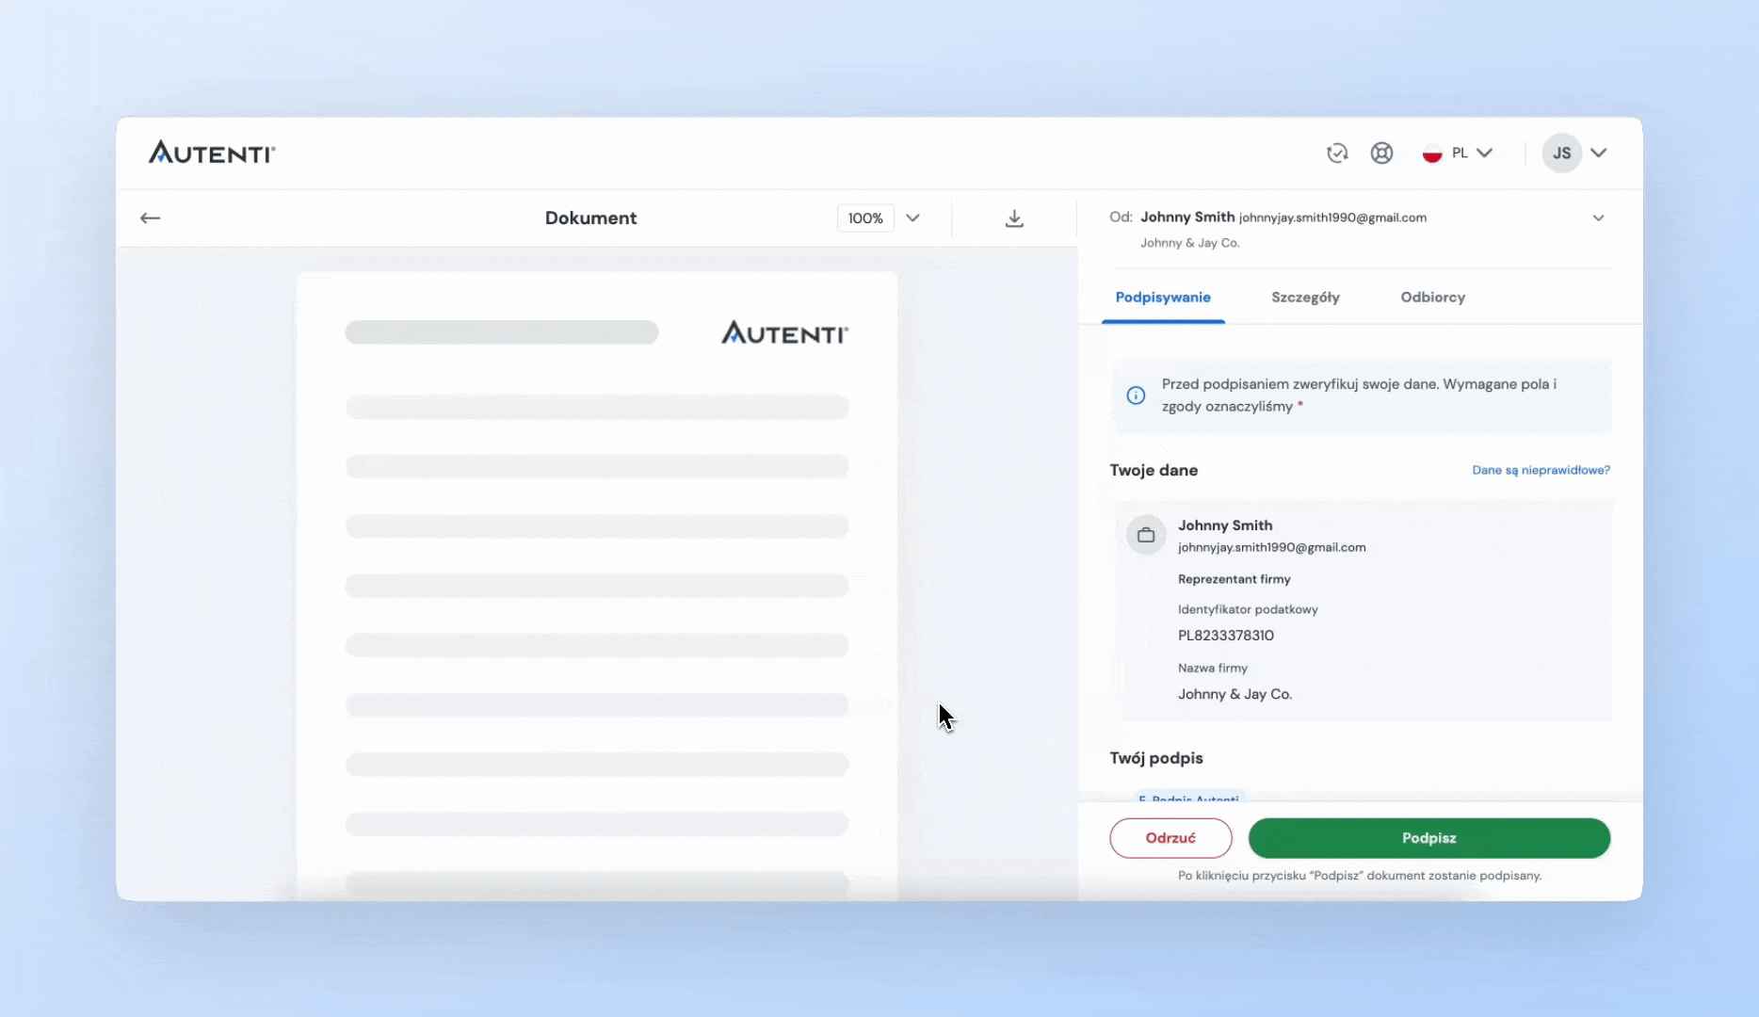The width and height of the screenshot is (1759, 1017).
Task: Open help via the lifebuoy icon
Action: 1381,153
